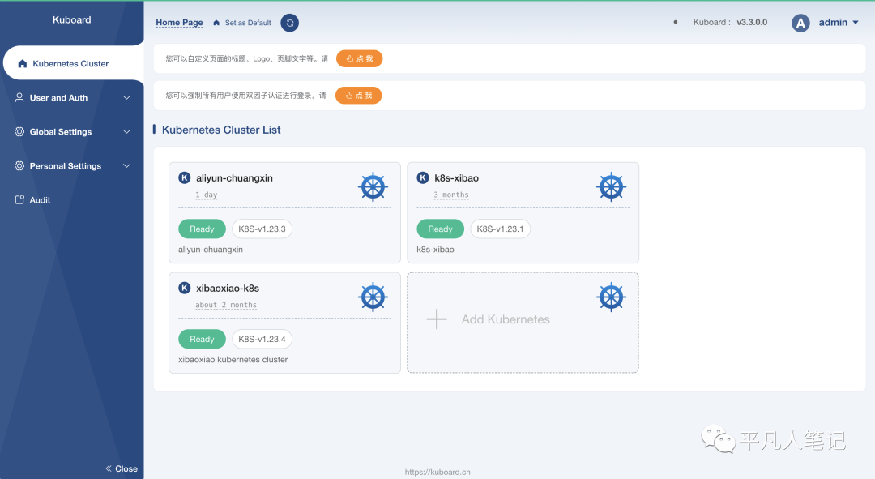Click the Kubernetes Cluster home icon in sidebar
Screen dimensions: 875x479
coord(23,64)
